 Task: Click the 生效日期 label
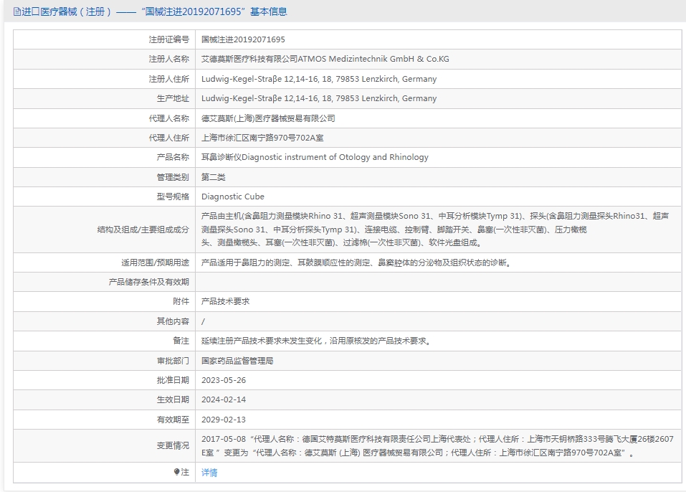coord(173,399)
